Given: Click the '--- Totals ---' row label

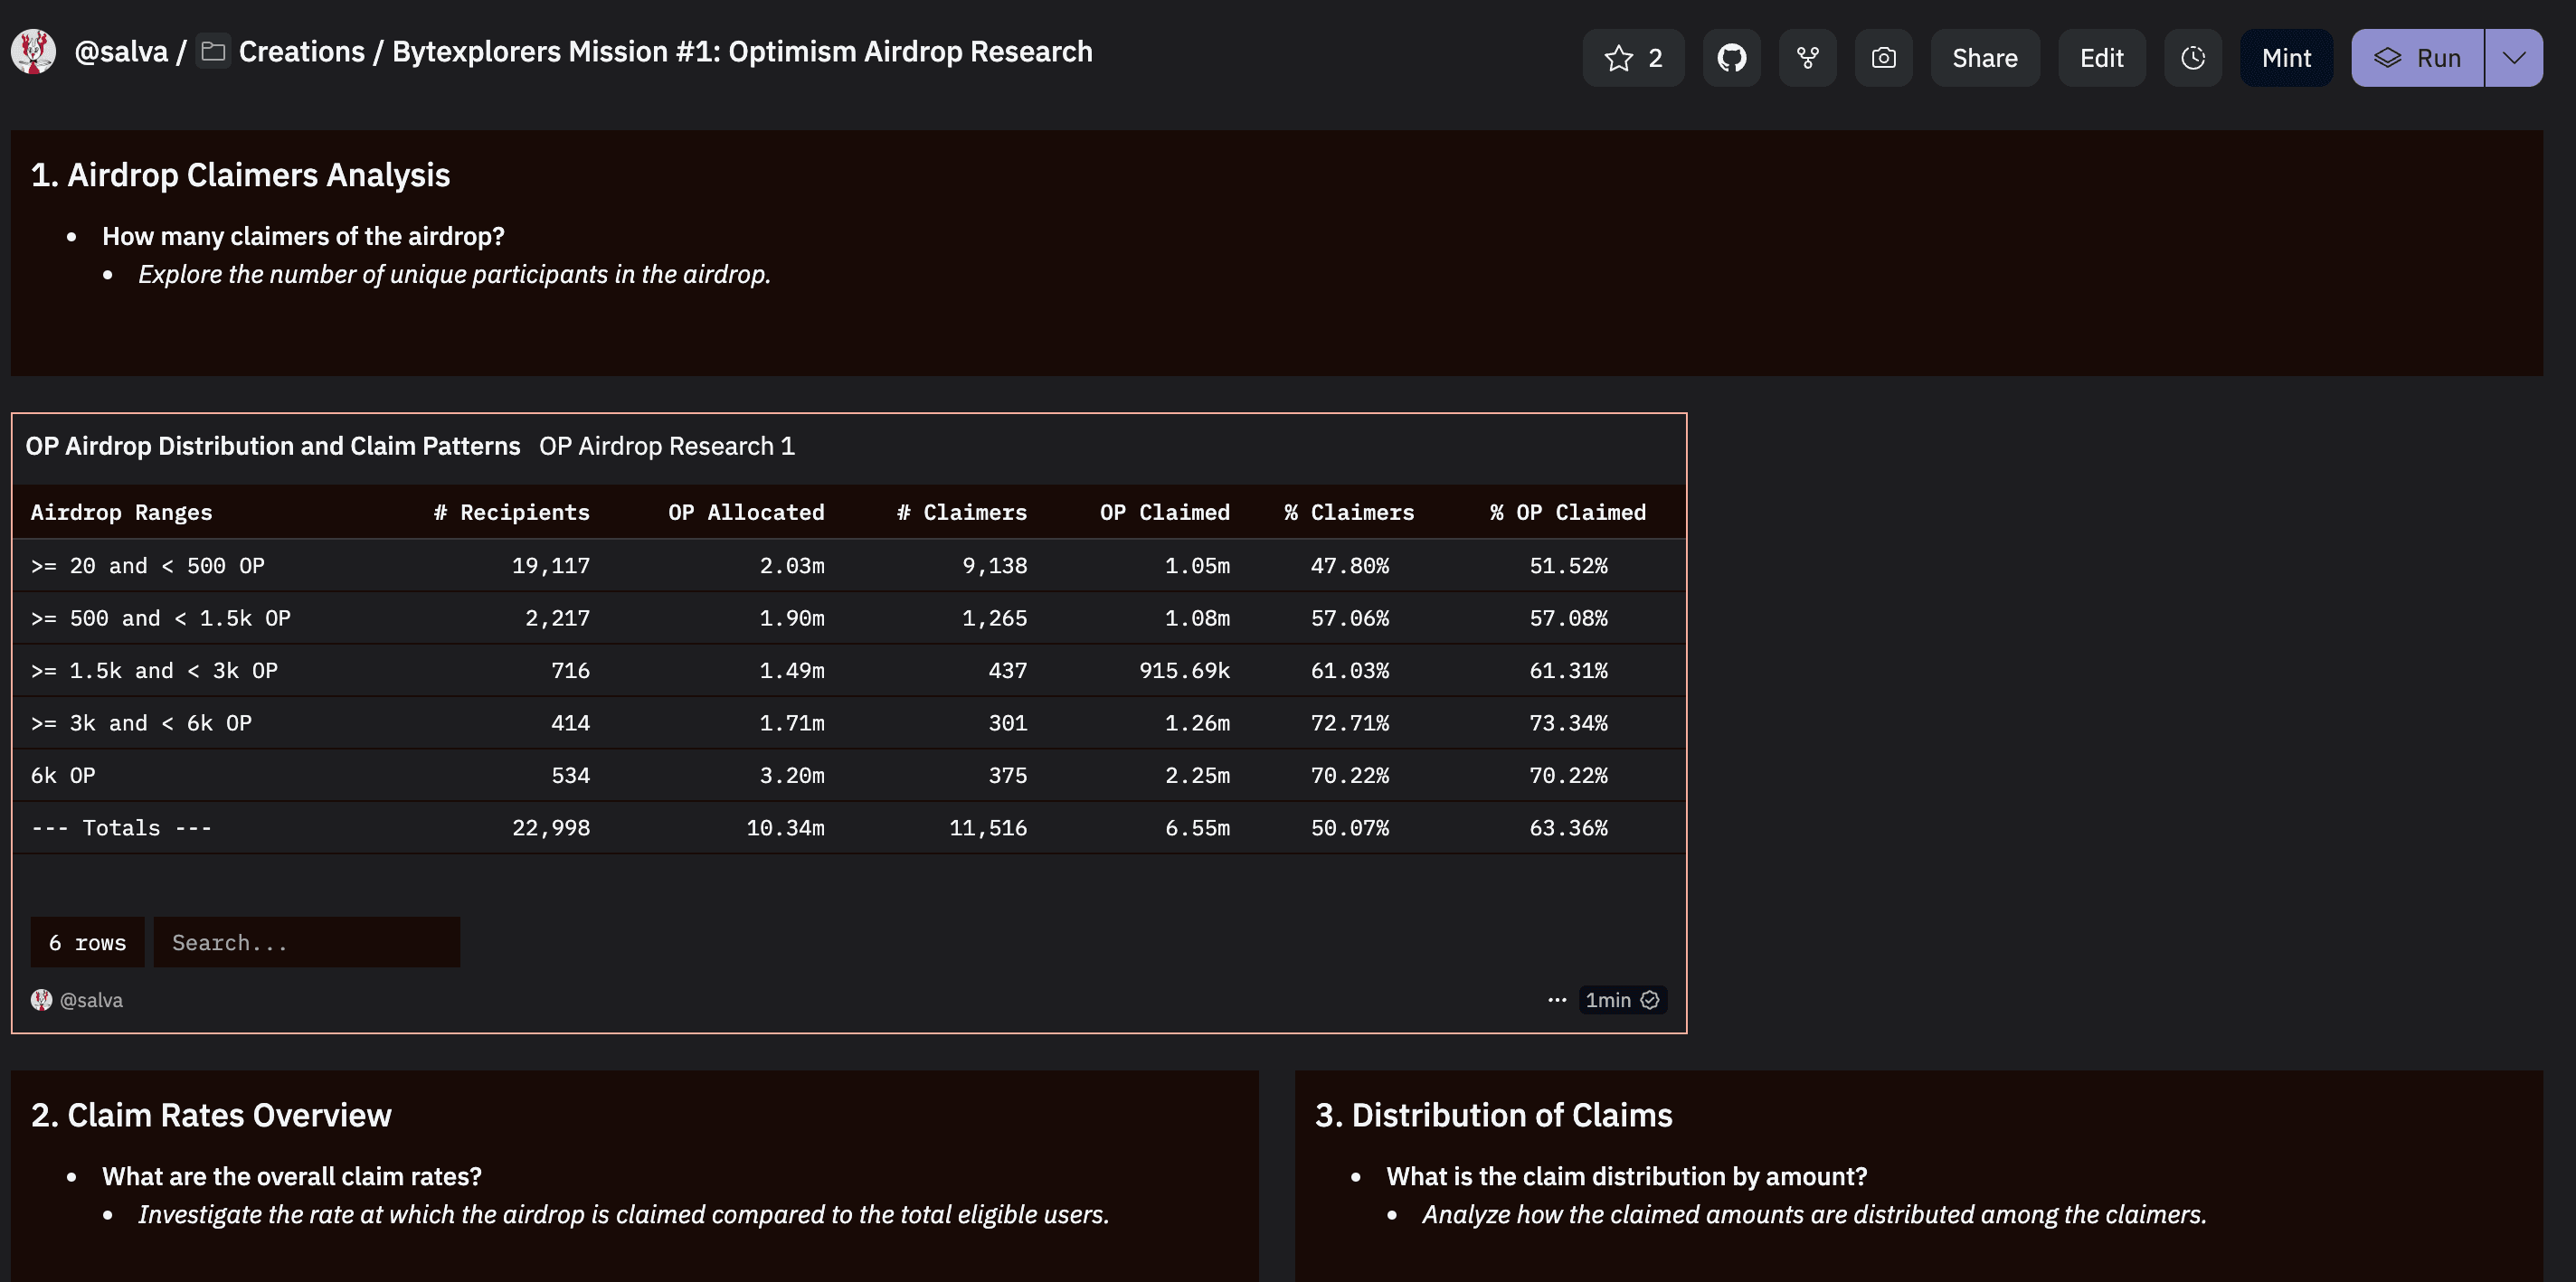Looking at the screenshot, I should pyautogui.click(x=121, y=827).
